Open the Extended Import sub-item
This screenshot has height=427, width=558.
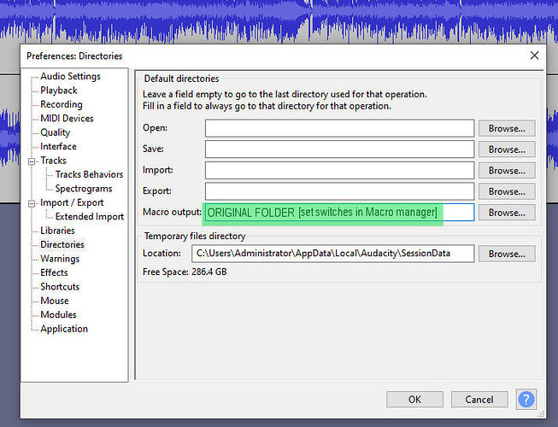(x=90, y=217)
